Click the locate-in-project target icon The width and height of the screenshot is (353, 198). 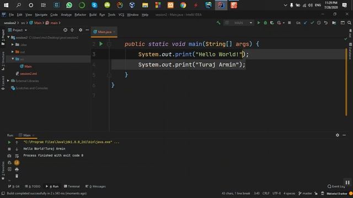[65, 30]
